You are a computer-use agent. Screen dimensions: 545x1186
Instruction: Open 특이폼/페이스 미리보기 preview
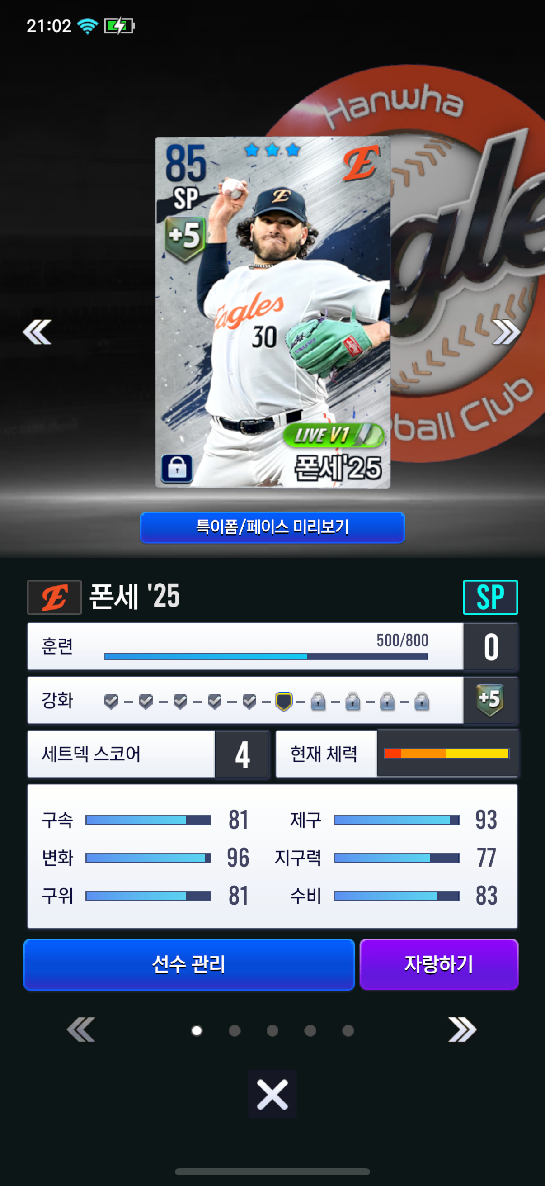[272, 527]
